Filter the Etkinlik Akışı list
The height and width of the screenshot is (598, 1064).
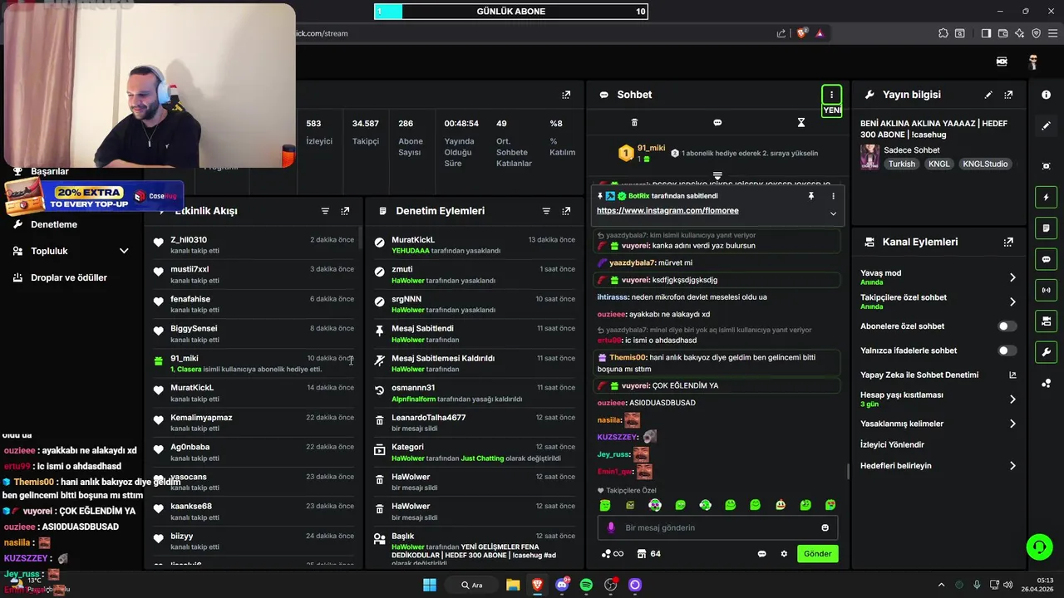(x=325, y=211)
